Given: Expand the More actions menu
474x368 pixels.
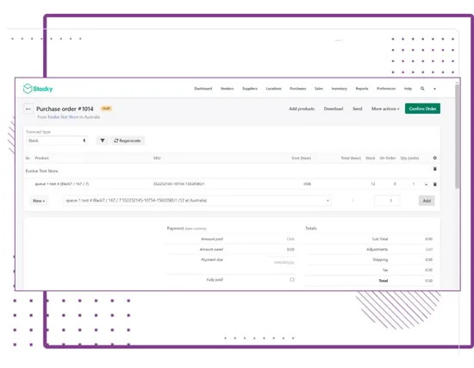Looking at the screenshot, I should (385, 109).
